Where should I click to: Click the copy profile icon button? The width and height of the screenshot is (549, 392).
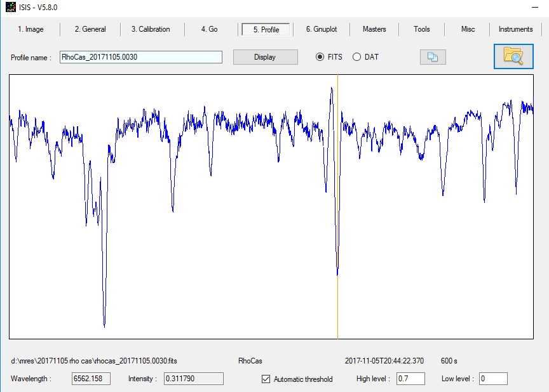433,57
